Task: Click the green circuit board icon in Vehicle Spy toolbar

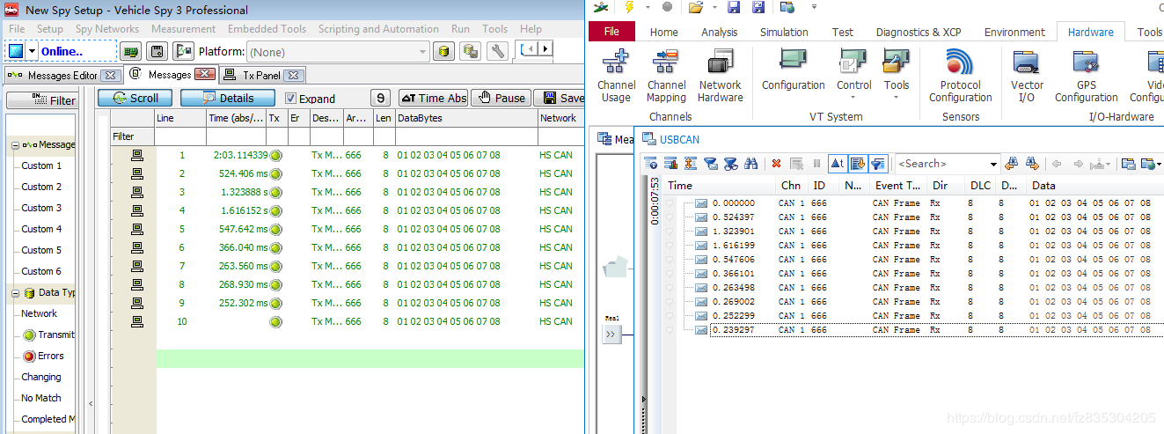Action: click(131, 51)
